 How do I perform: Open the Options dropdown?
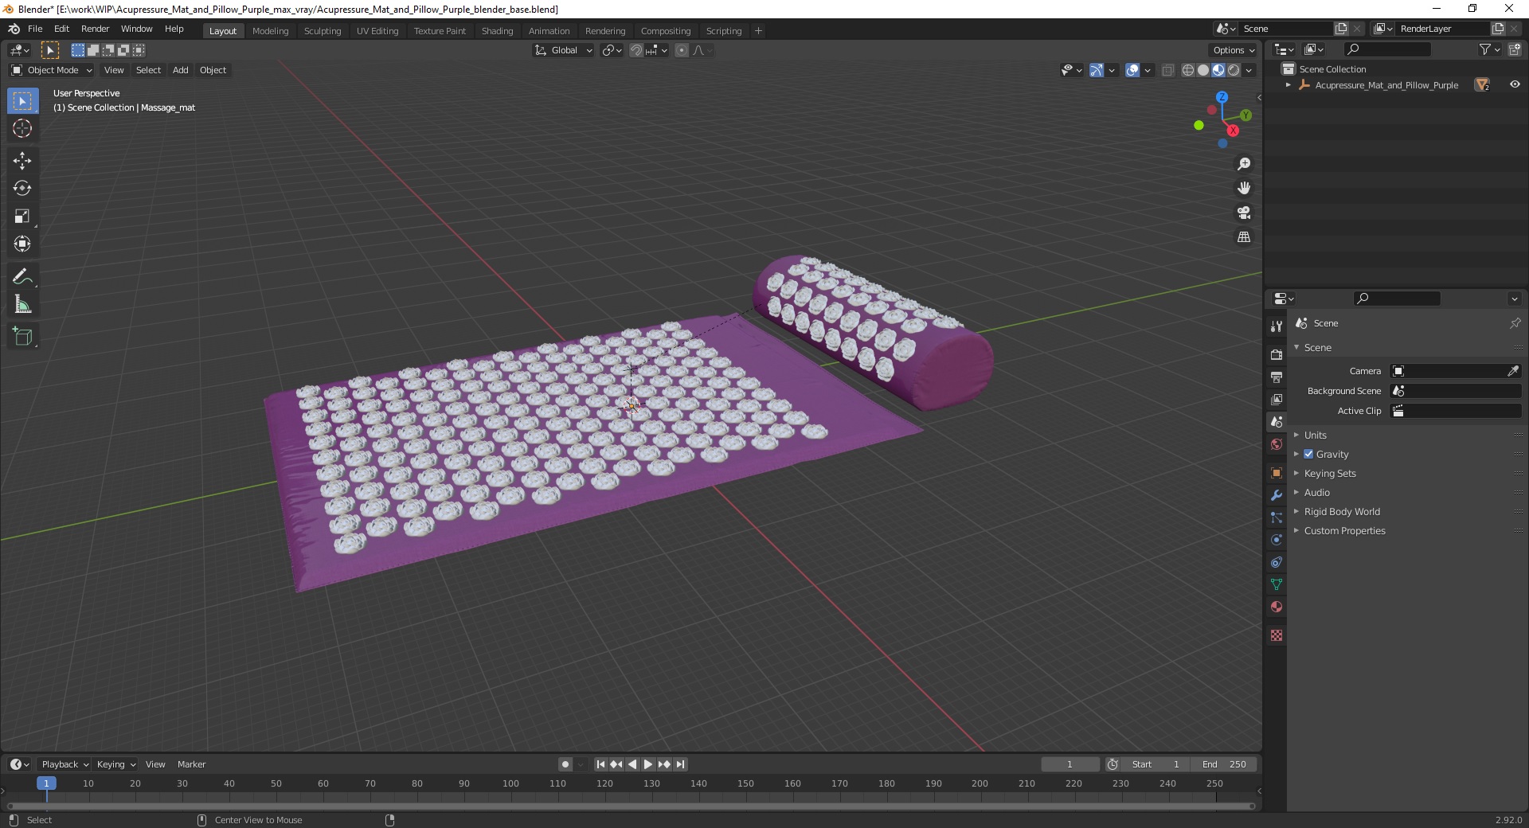click(x=1233, y=50)
